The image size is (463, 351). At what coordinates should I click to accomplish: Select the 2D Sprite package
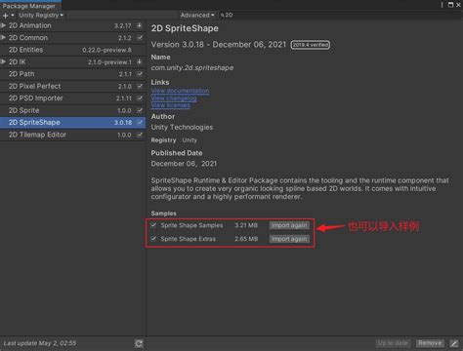pos(72,110)
